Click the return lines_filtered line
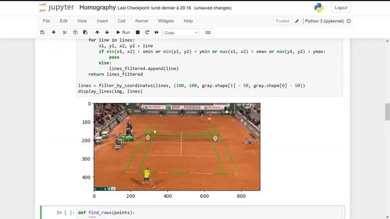The height and width of the screenshot is (219, 390). [115, 74]
